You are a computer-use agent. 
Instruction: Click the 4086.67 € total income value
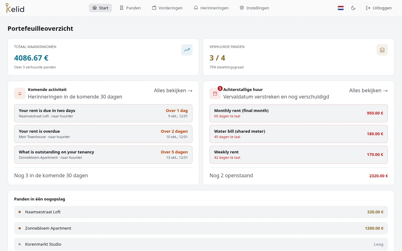tap(31, 58)
